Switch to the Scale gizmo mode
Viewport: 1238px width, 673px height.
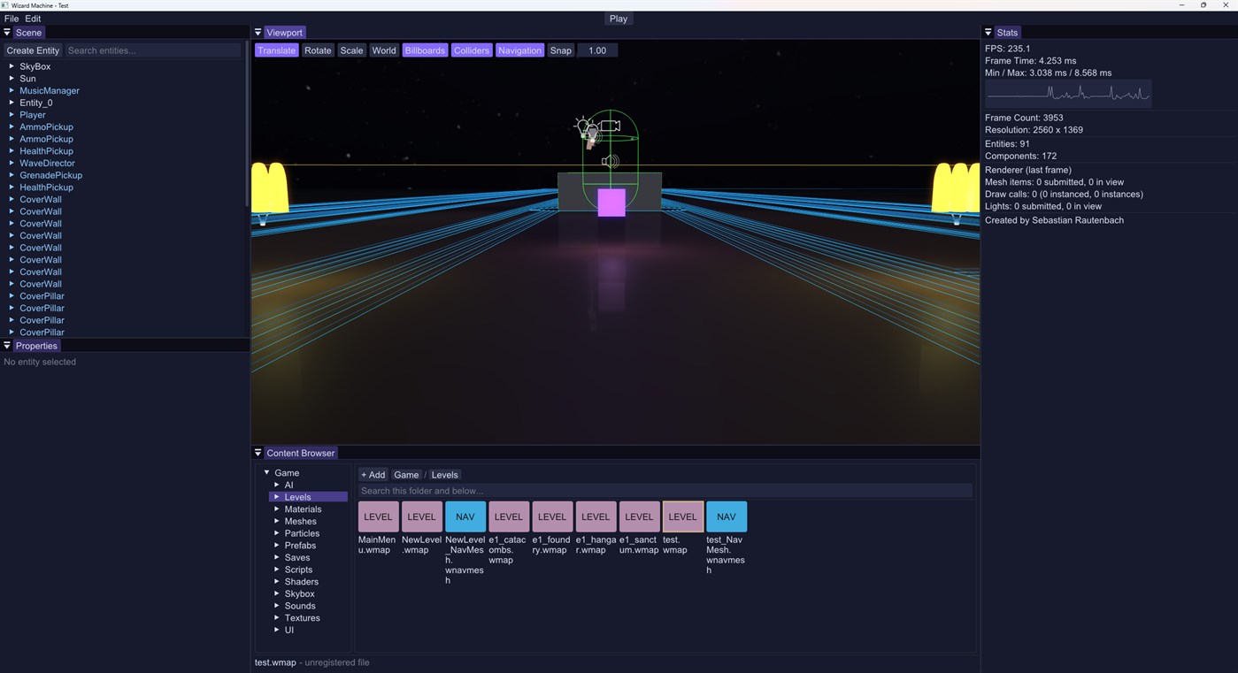pos(351,50)
